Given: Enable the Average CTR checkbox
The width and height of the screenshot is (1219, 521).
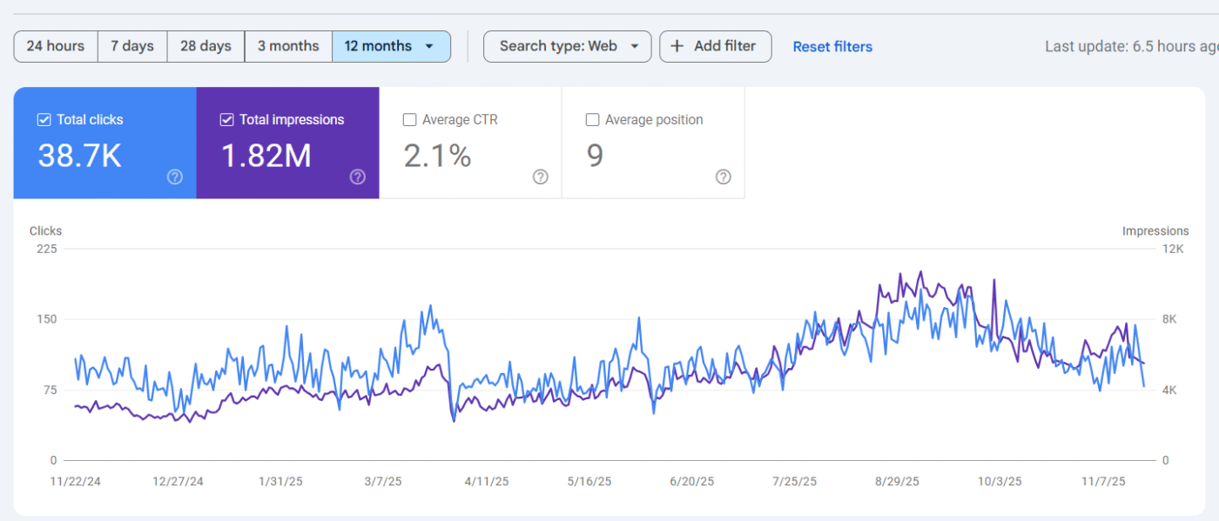Looking at the screenshot, I should (x=410, y=120).
